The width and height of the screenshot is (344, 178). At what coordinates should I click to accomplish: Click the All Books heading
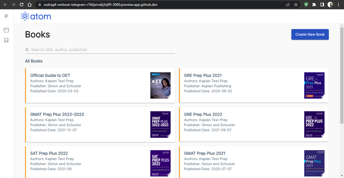tap(34, 61)
